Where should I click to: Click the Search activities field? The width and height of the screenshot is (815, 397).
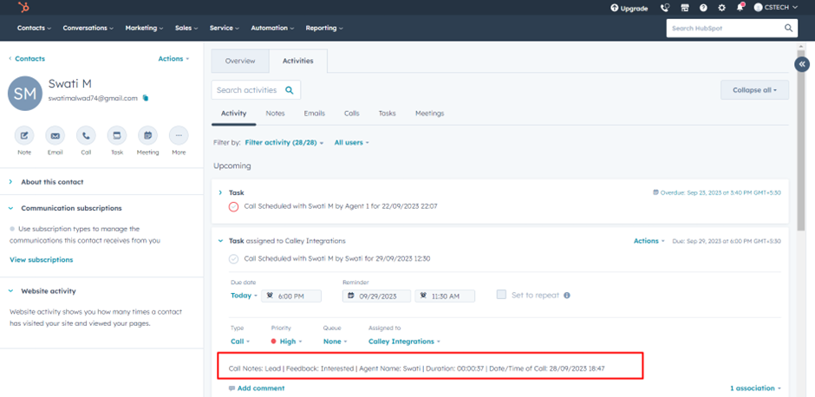pyautogui.click(x=256, y=90)
